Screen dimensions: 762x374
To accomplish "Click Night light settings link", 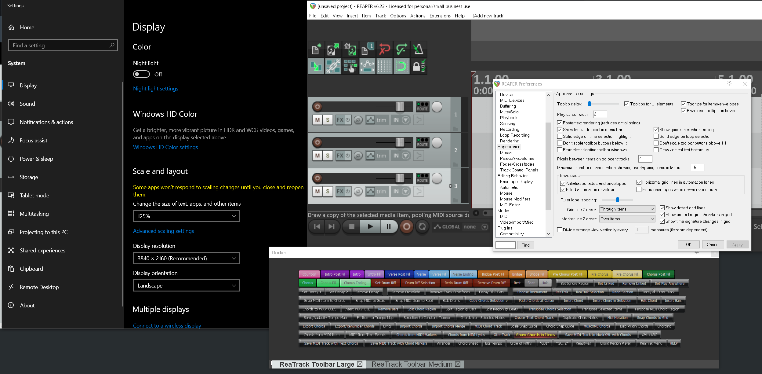I will click(155, 89).
